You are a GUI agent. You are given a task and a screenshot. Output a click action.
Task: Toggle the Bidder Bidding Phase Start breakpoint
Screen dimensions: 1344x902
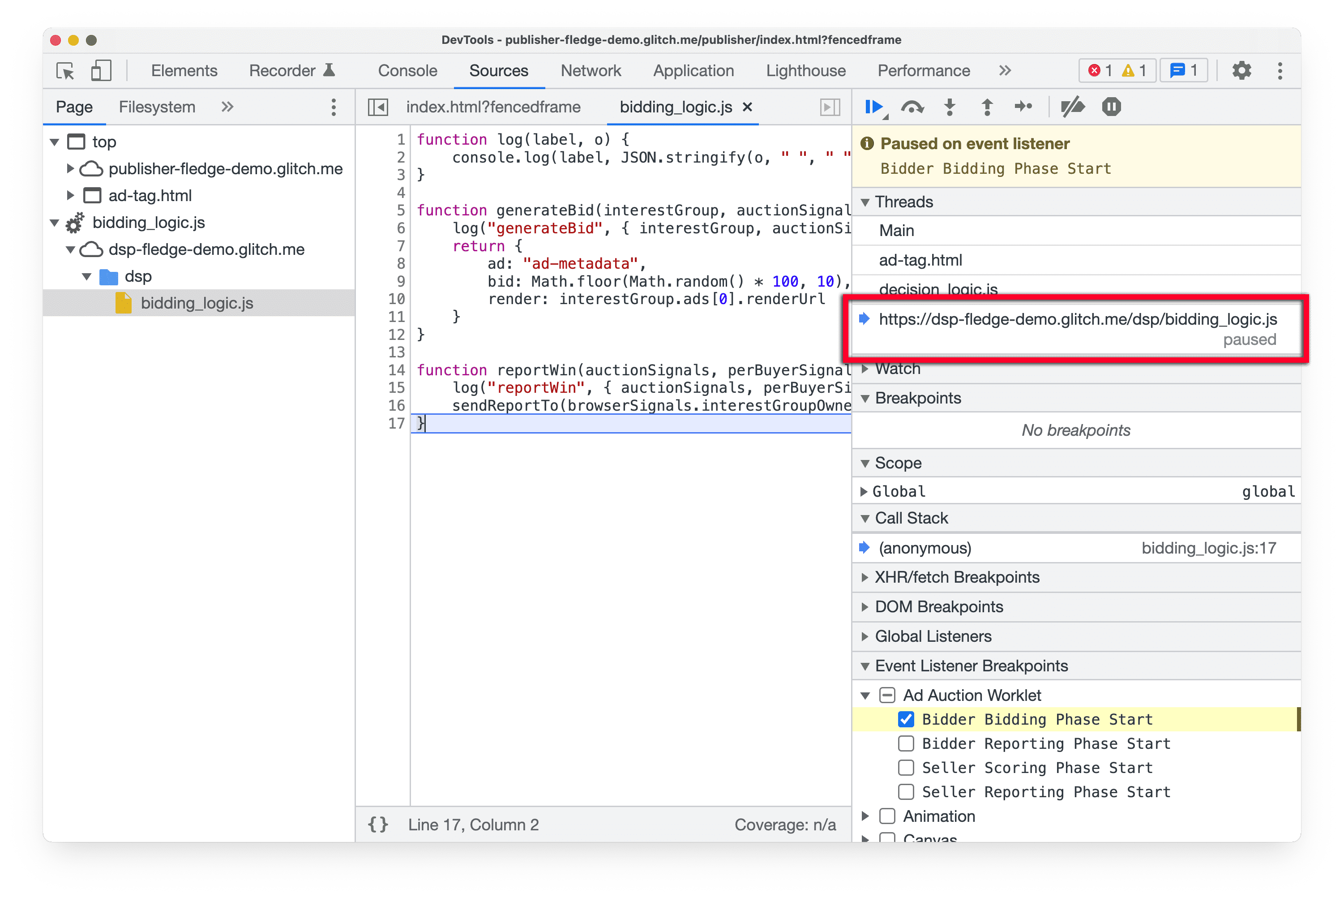coord(903,719)
